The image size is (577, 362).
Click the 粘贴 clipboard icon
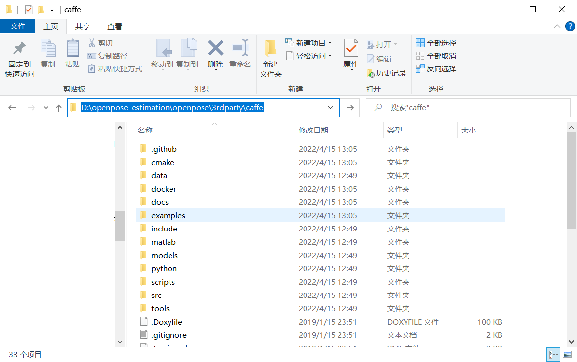click(72, 49)
